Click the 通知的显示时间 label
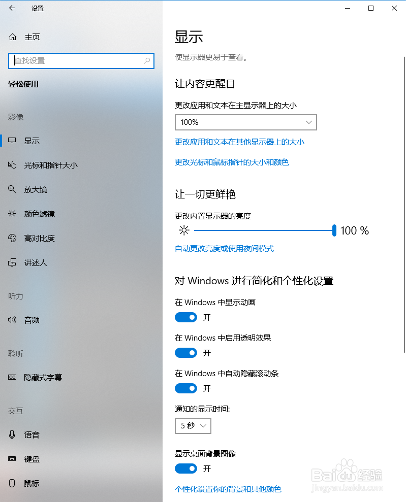The height and width of the screenshot is (502, 406). (202, 409)
